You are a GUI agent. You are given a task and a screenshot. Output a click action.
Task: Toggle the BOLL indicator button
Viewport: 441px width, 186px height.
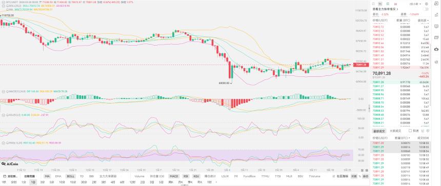[70, 176]
